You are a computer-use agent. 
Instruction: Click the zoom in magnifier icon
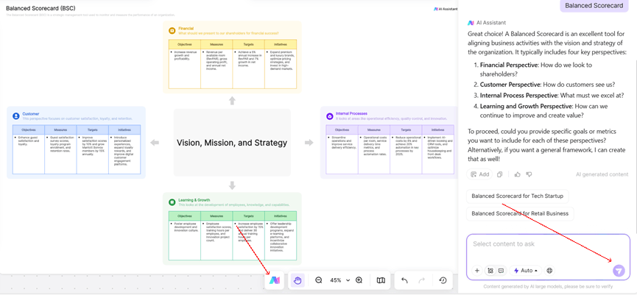[x=359, y=280]
